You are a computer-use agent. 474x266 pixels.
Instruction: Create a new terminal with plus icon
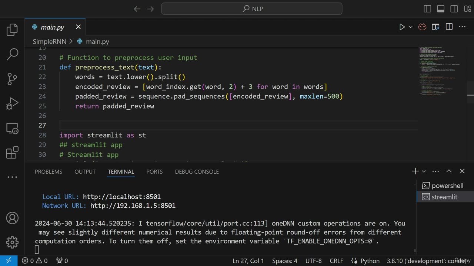(x=415, y=171)
